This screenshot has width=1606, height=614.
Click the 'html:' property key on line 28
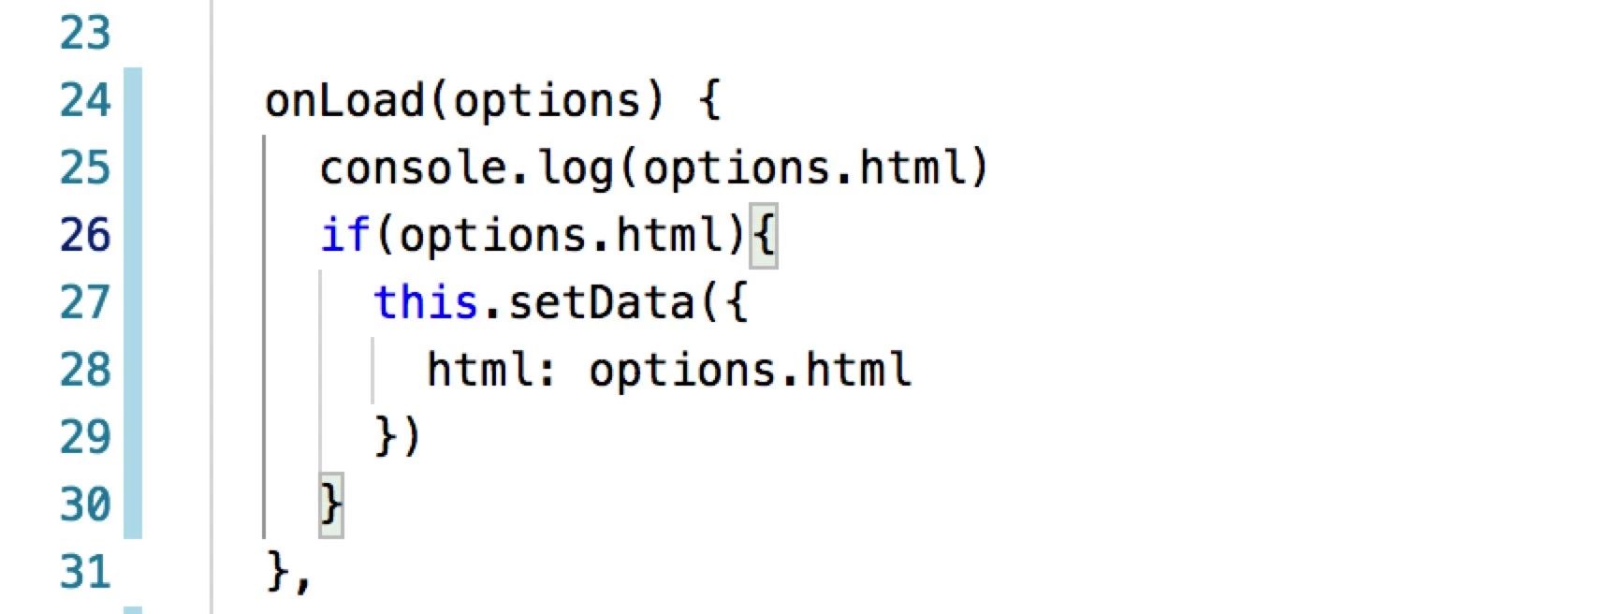(x=492, y=370)
